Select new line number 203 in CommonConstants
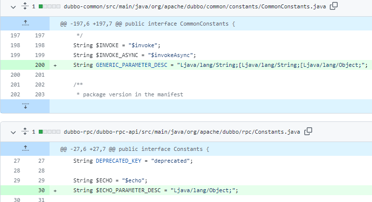Image resolution: width=372 pixels, height=202 pixels. point(40,94)
